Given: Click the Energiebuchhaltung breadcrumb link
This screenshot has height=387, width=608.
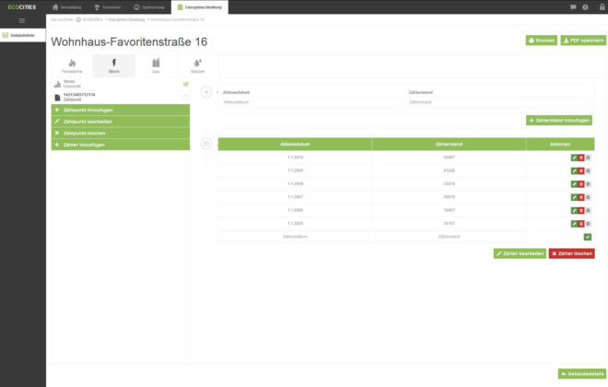Looking at the screenshot, I should coord(126,19).
